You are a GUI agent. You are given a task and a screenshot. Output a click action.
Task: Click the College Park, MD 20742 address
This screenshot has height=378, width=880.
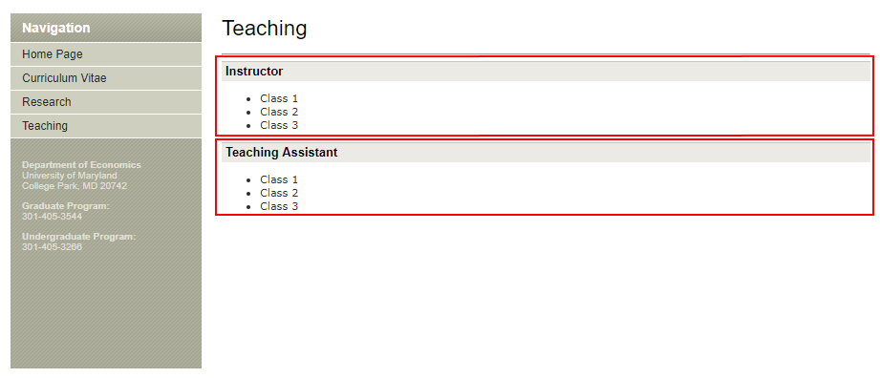point(75,185)
